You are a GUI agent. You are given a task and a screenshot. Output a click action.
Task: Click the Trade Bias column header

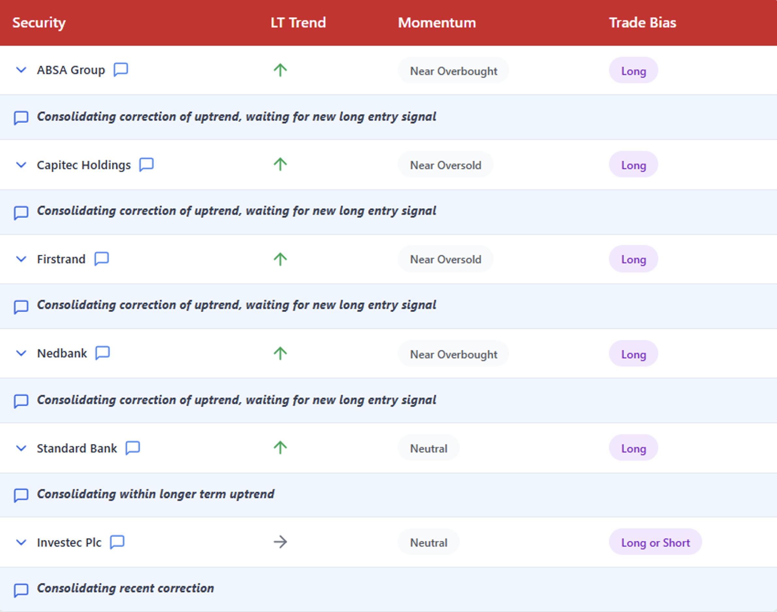point(642,23)
